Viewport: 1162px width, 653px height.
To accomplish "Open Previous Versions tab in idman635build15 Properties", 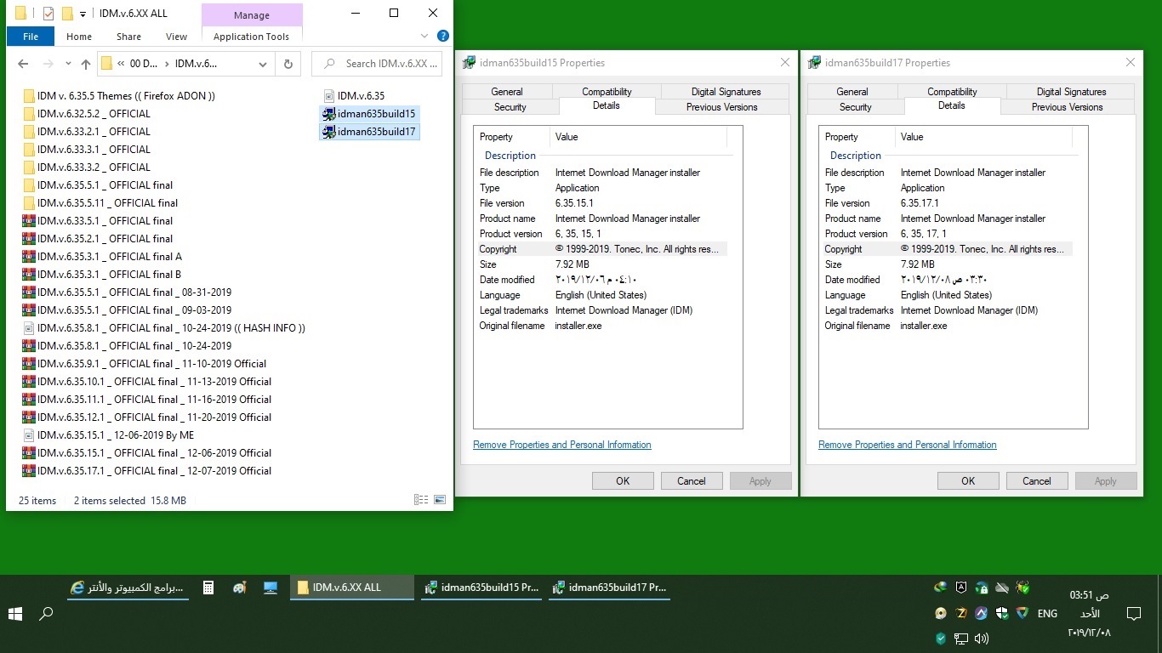I will click(x=722, y=107).
